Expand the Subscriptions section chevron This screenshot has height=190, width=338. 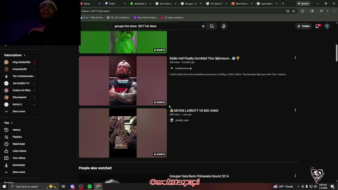[24, 55]
